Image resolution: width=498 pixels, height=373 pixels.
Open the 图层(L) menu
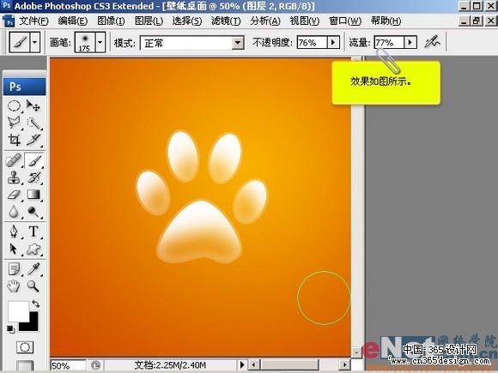(149, 21)
